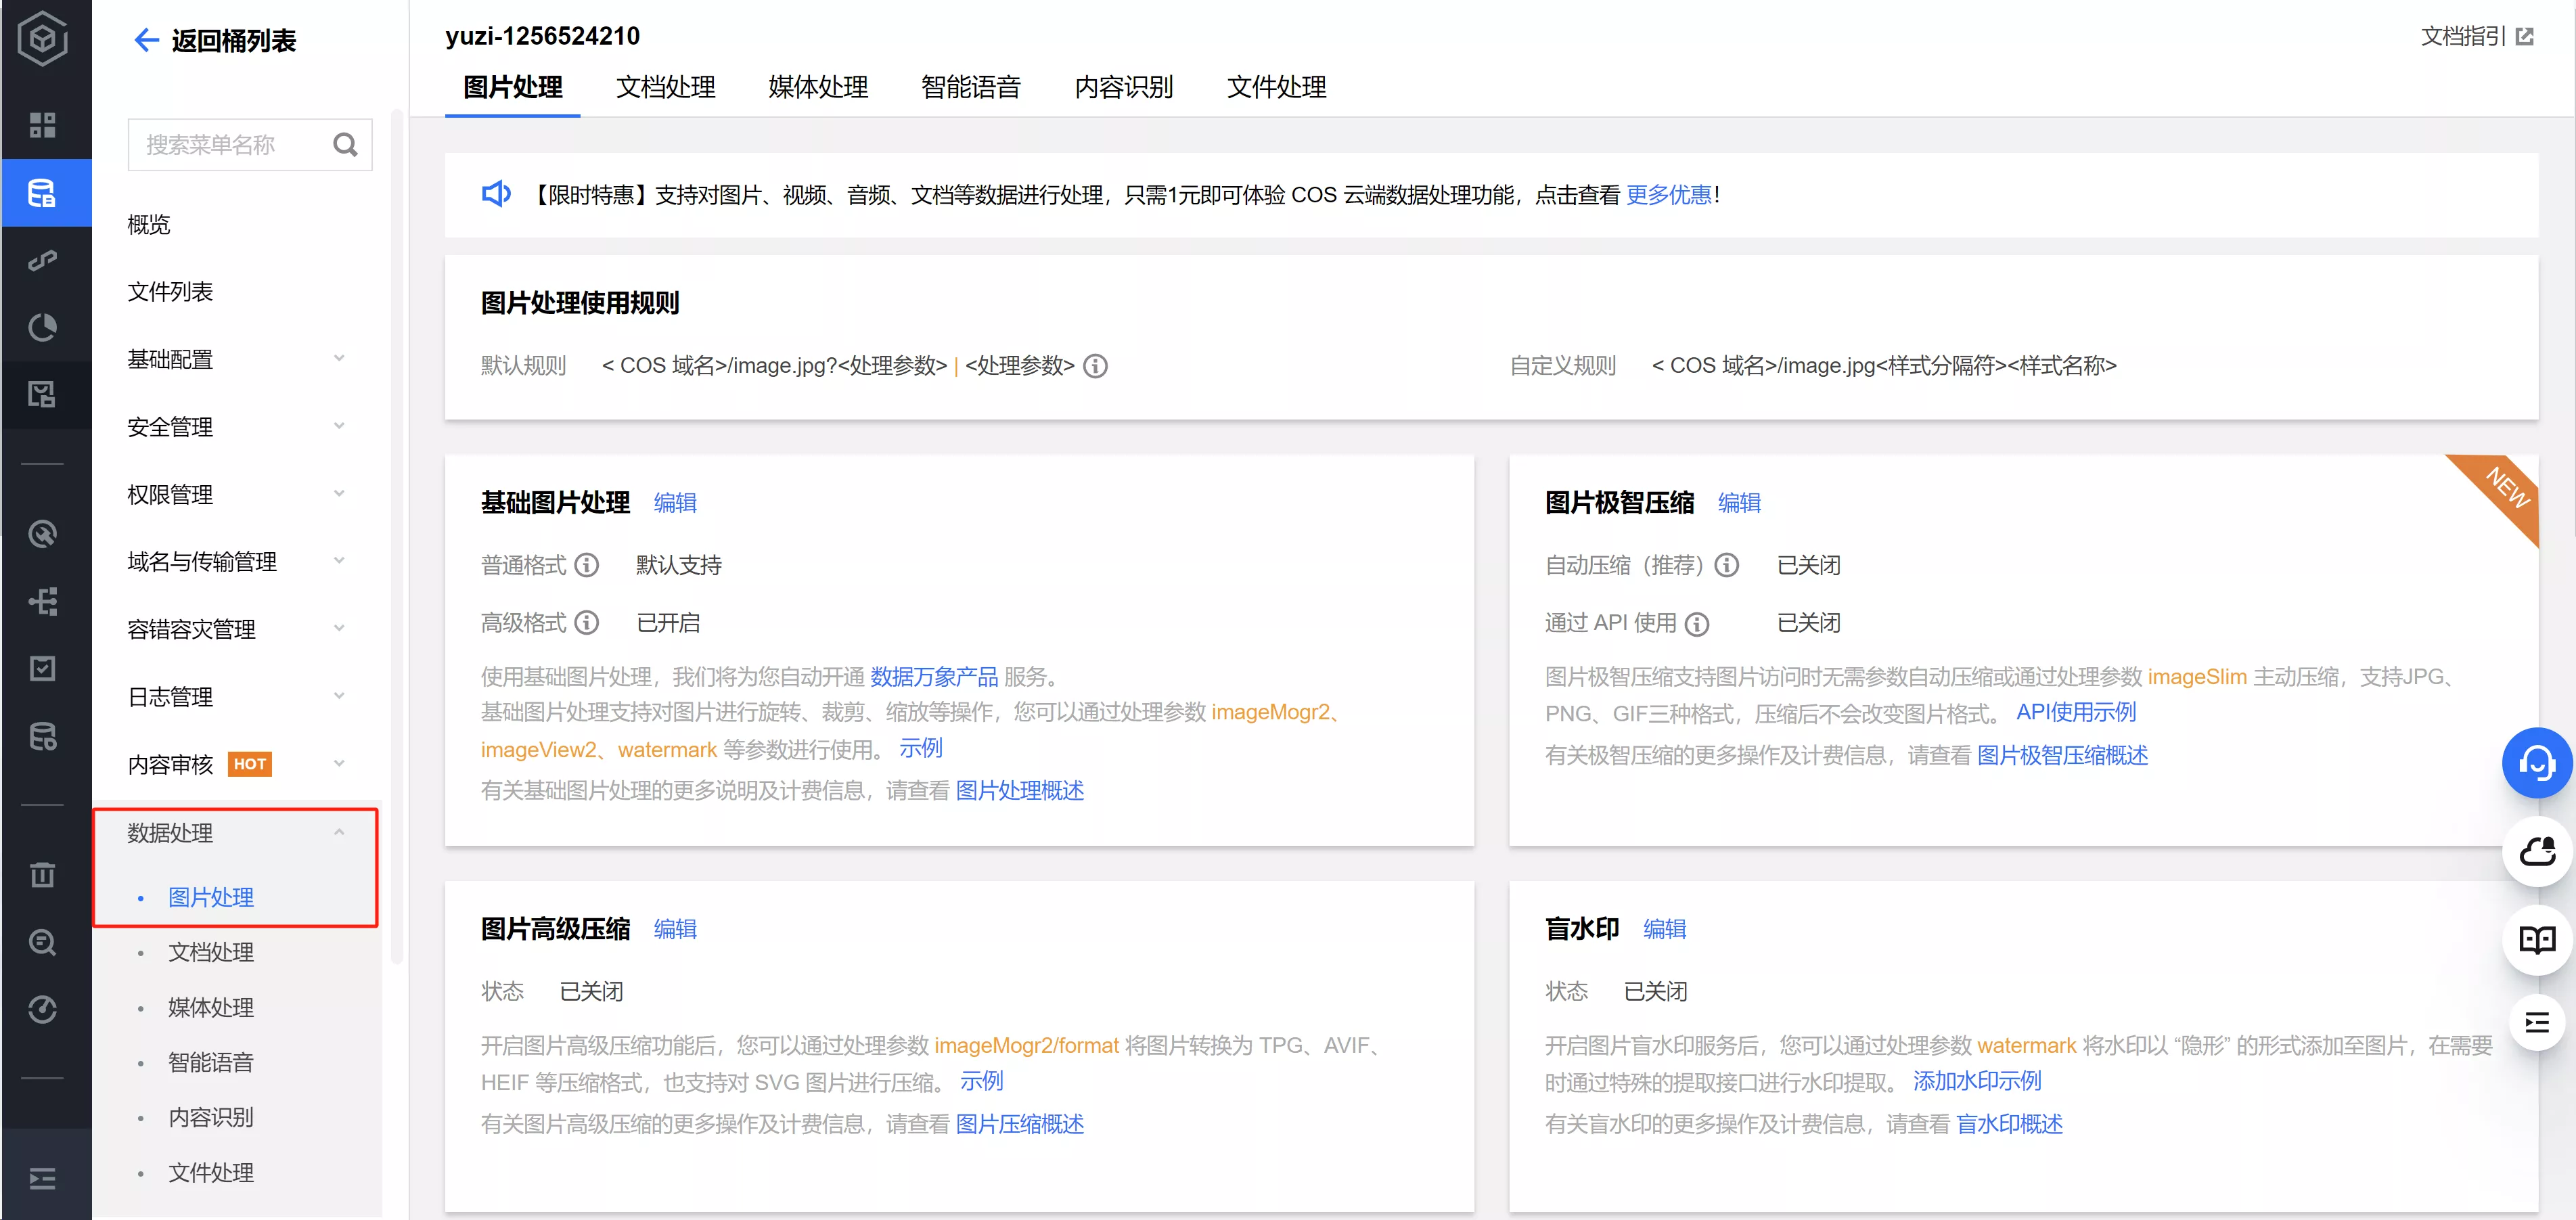Switch to the 智能语音 tab
Image resolution: width=2576 pixels, height=1220 pixels.
(971, 87)
